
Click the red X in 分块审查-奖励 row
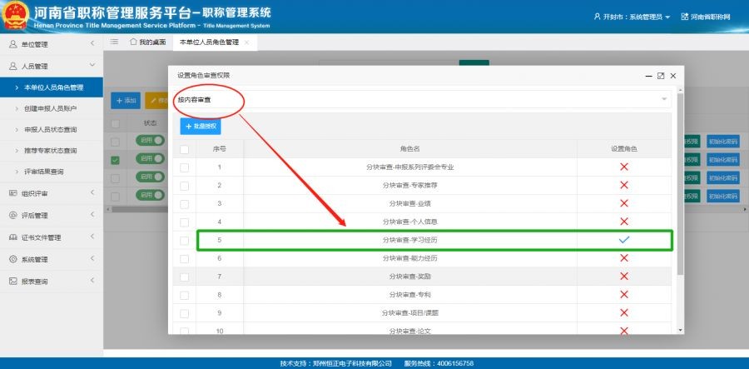(624, 277)
